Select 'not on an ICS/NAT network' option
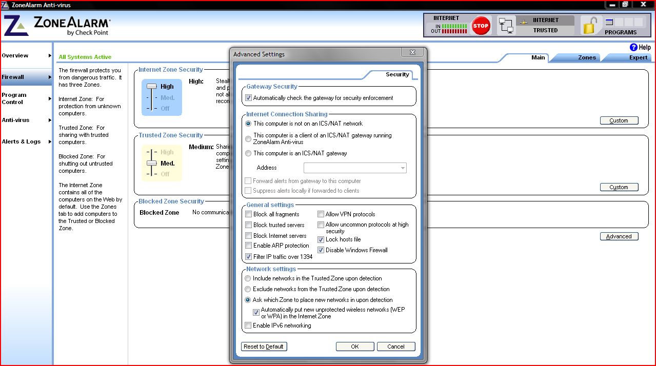 248,124
